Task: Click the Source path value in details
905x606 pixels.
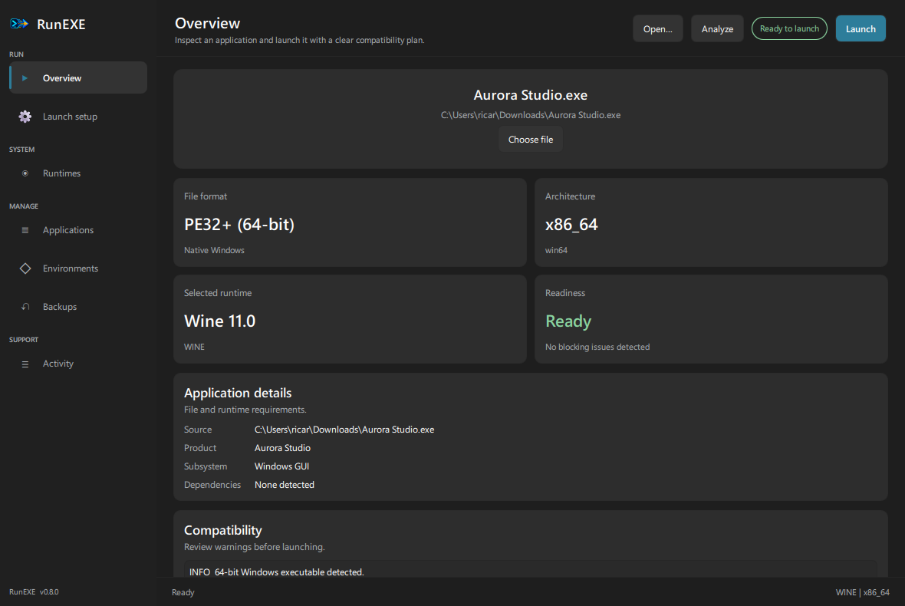Action: 344,430
